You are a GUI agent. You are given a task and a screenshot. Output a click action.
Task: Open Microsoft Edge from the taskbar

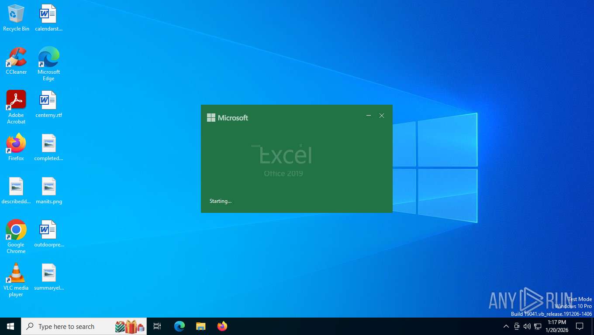(x=180, y=326)
